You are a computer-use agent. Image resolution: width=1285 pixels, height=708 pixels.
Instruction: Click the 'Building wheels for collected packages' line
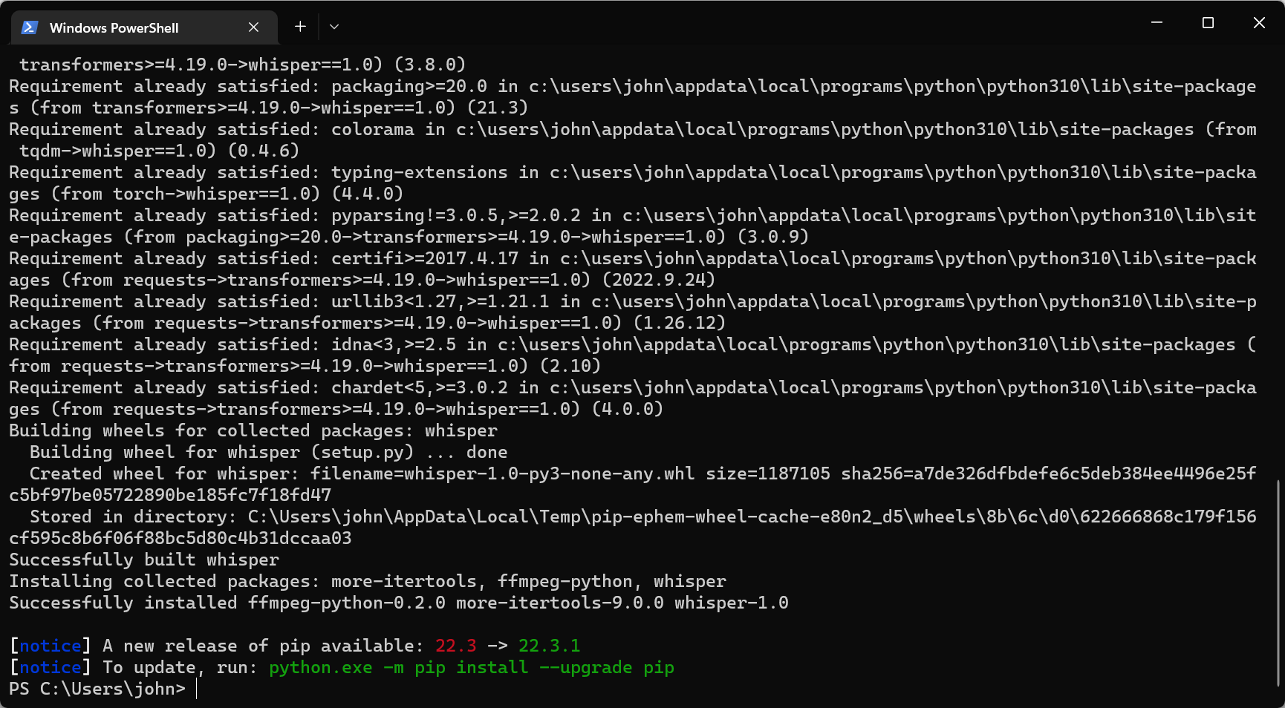[x=253, y=430]
